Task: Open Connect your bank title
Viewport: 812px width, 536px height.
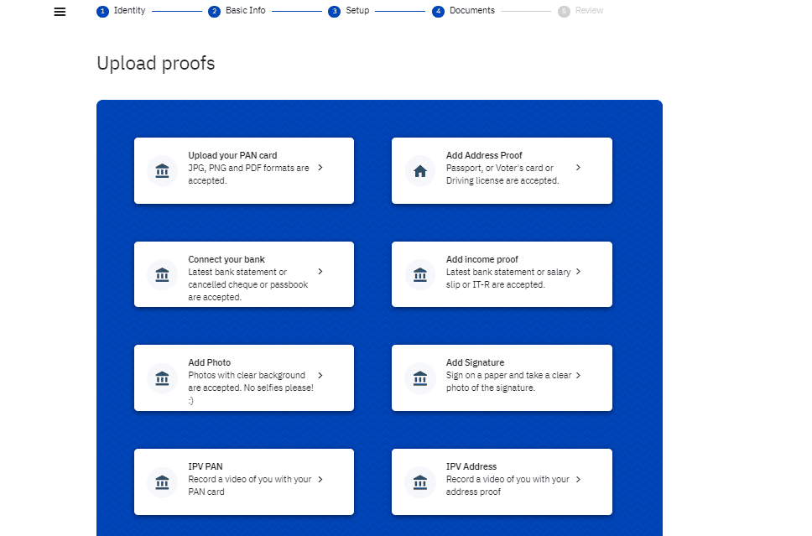Action: point(226,259)
